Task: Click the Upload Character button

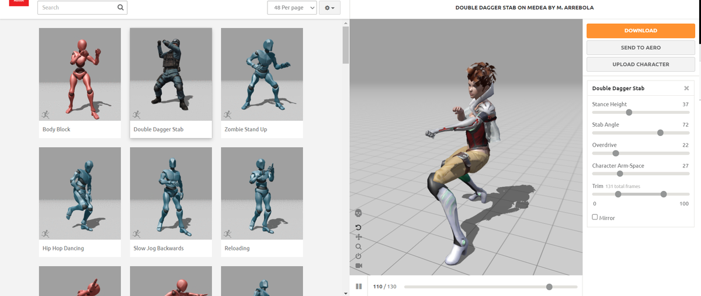Action: point(641,64)
